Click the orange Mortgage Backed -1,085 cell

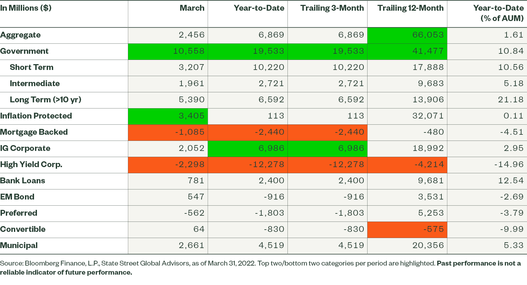tap(189, 132)
